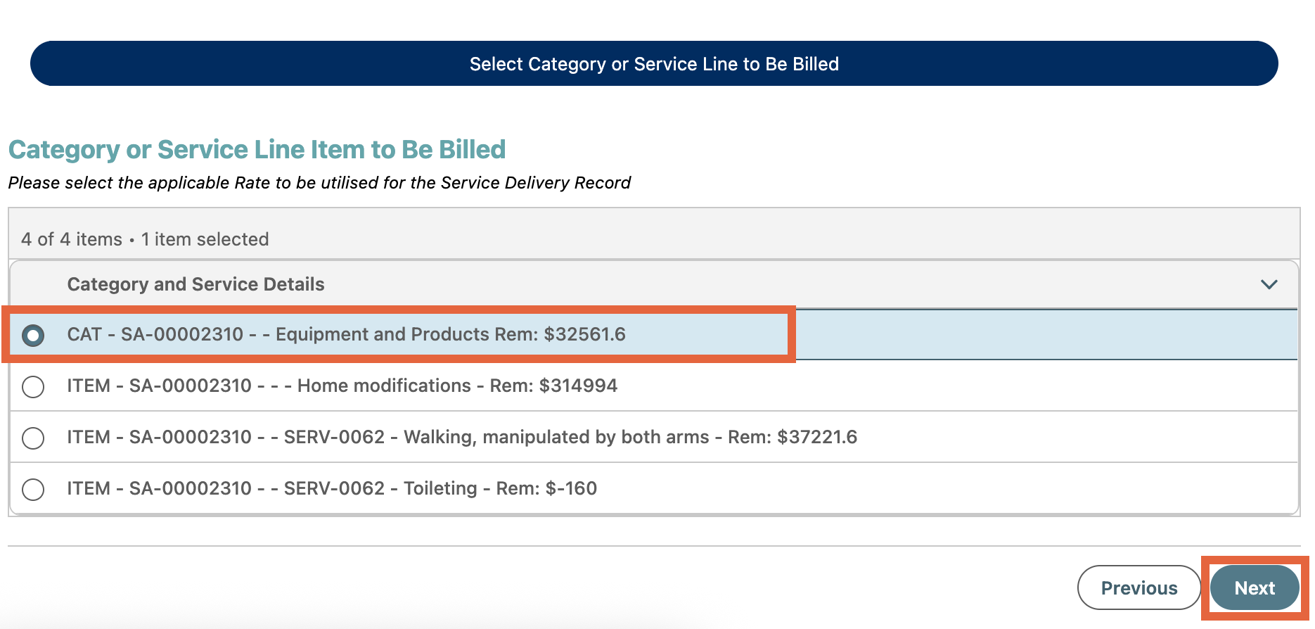Click the Select Category or Service Line banner
The height and width of the screenshot is (629, 1315).
point(654,64)
